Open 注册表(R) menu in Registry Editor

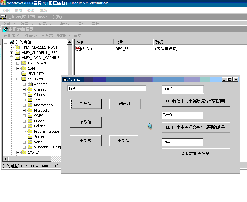pyautogui.click(x=12, y=35)
